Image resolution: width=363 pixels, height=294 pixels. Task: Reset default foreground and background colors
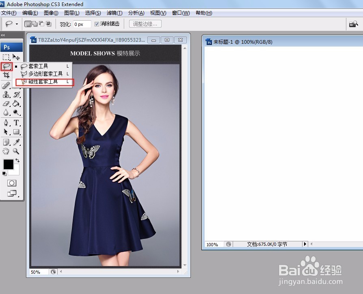tap(4, 173)
